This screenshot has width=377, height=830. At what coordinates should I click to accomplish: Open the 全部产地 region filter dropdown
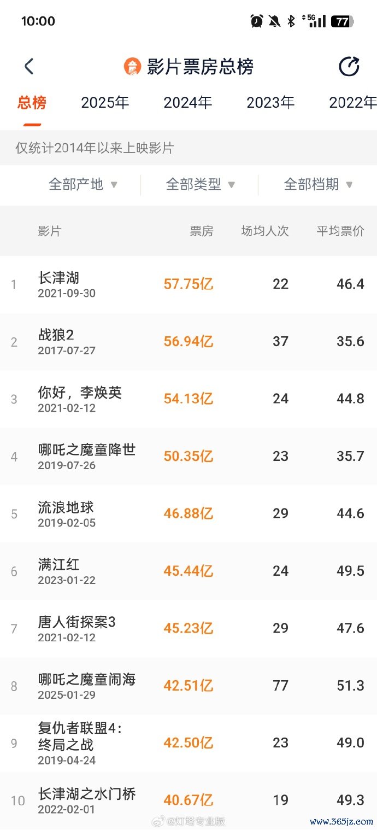click(x=83, y=185)
